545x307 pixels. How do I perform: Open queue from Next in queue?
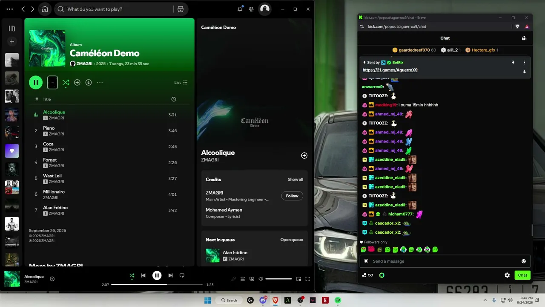pos(292,240)
